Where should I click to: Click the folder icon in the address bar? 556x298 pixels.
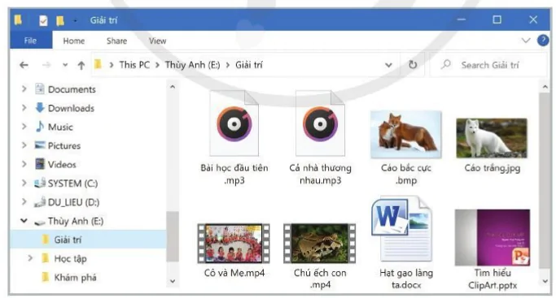click(98, 65)
